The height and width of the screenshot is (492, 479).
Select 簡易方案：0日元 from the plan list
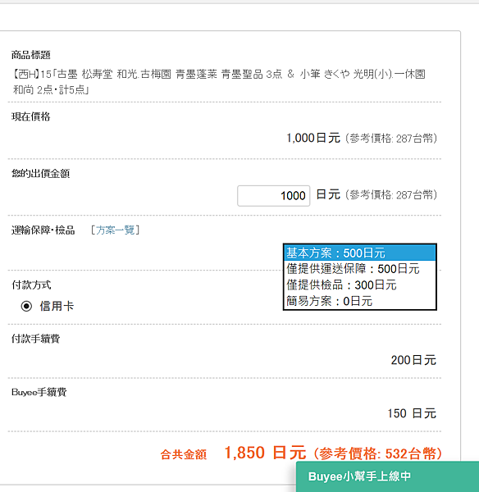pyautogui.click(x=360, y=301)
